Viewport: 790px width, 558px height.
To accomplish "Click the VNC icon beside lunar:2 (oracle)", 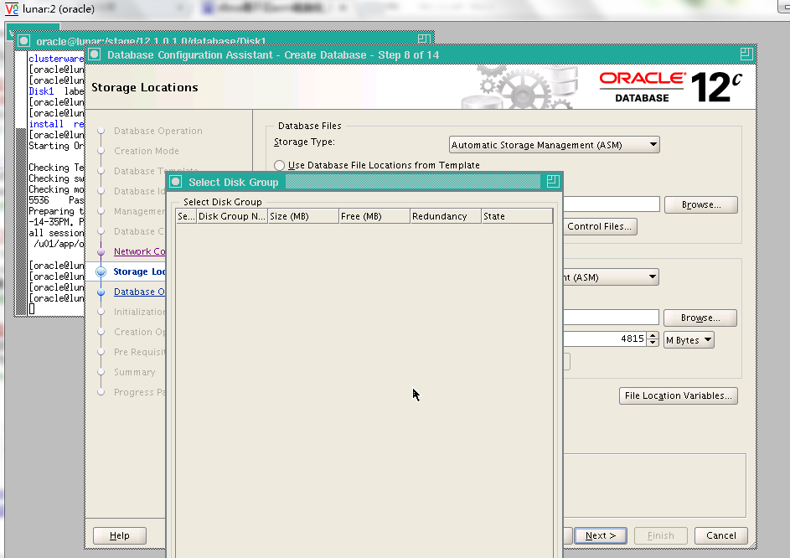I will [11, 8].
